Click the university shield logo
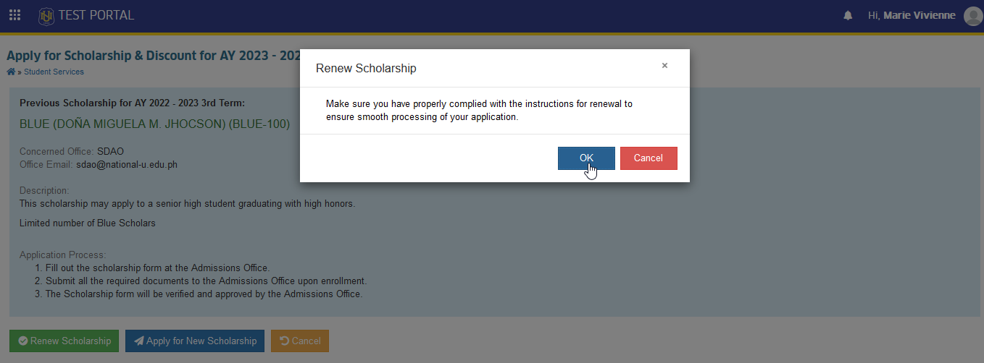Image resolution: width=984 pixels, height=363 pixels. 46,15
